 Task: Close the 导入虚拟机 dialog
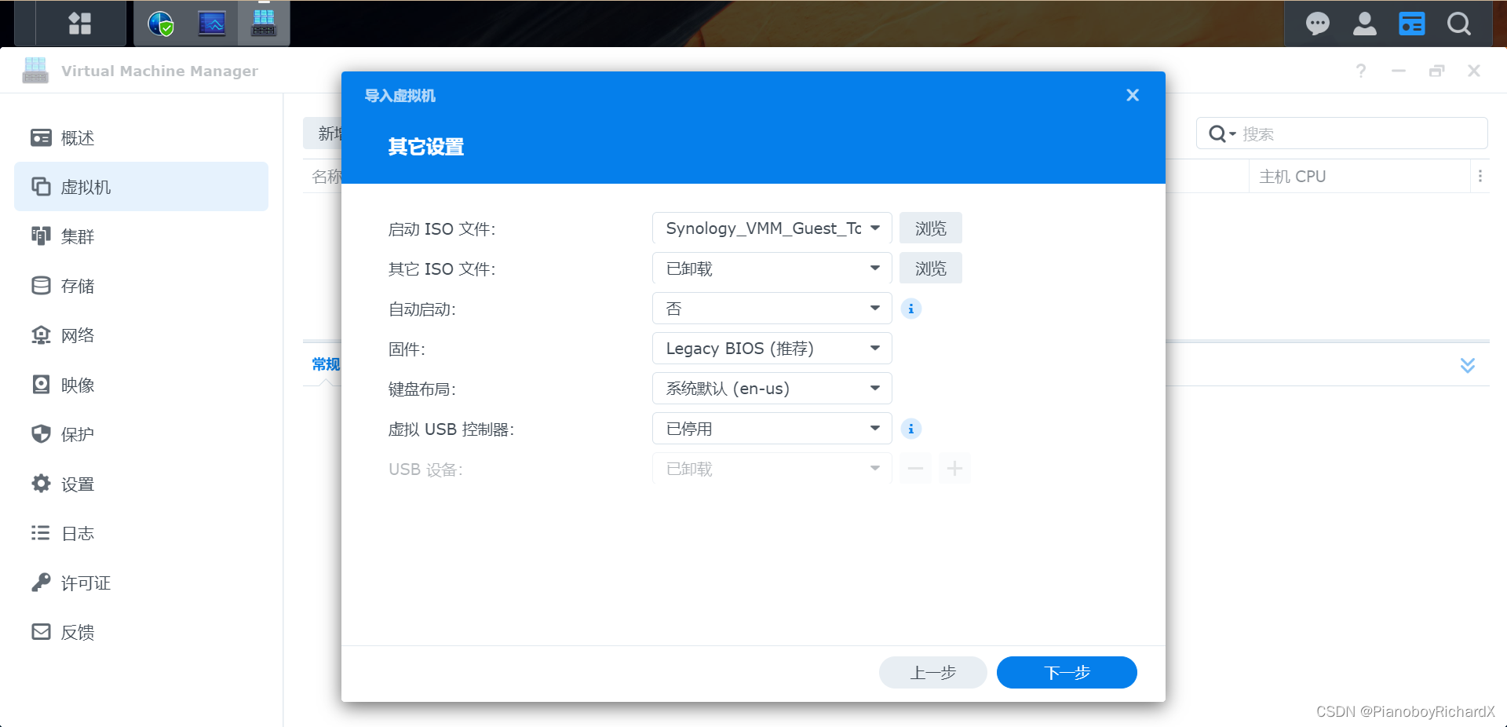click(1133, 95)
